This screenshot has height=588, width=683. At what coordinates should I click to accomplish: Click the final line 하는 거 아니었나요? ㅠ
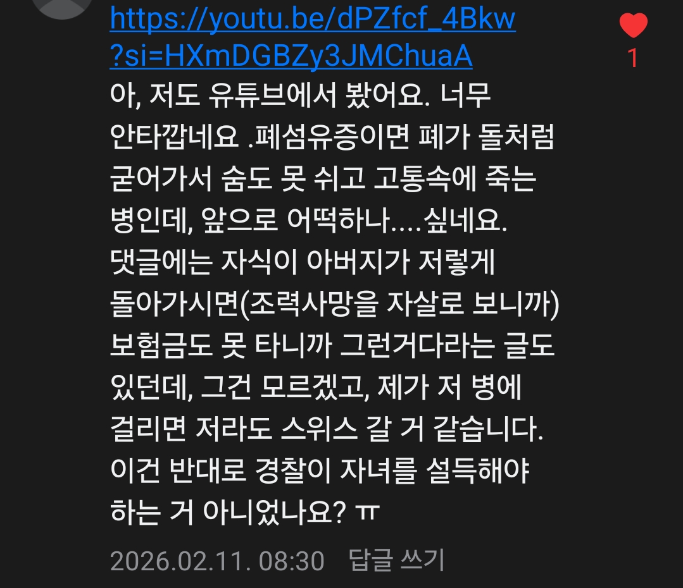(x=245, y=512)
